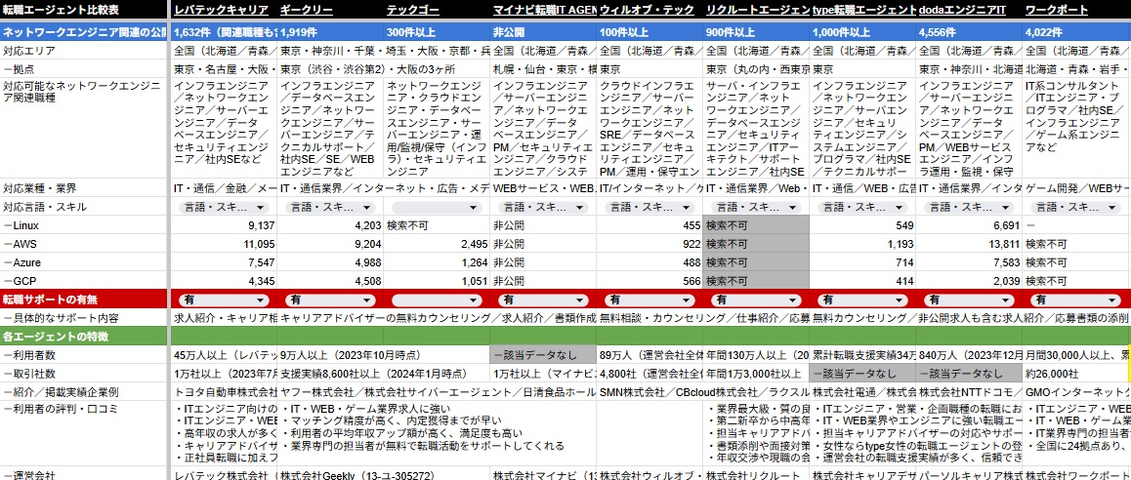1131x480 pixels.
Task: Open 有 support dropdown under ウィルオブ・テック
Action: (649, 300)
